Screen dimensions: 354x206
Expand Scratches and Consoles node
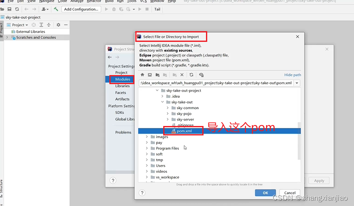(x=7, y=37)
